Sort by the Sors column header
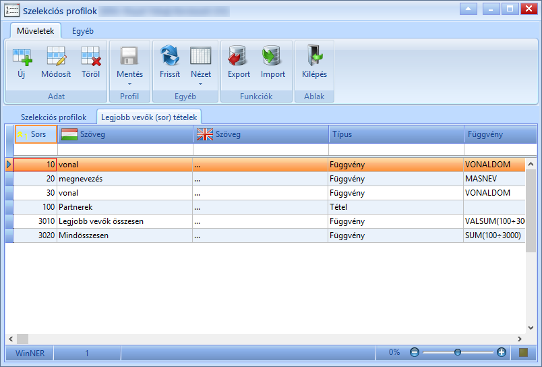This screenshot has height=367, width=542. click(x=36, y=134)
